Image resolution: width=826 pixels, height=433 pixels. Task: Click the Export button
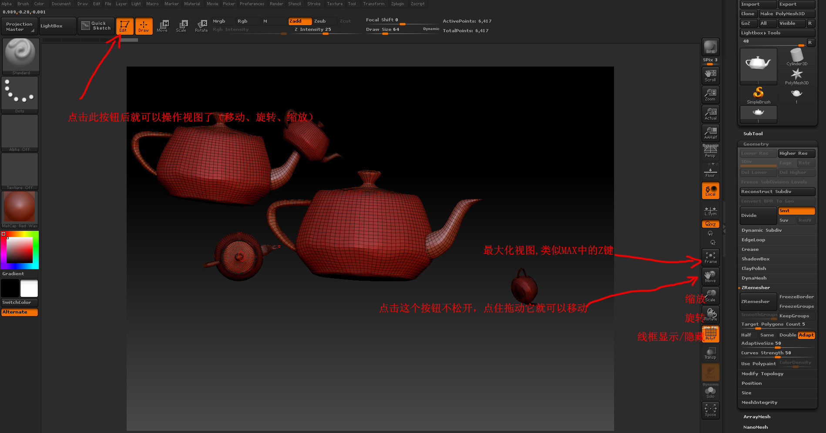click(x=796, y=4)
